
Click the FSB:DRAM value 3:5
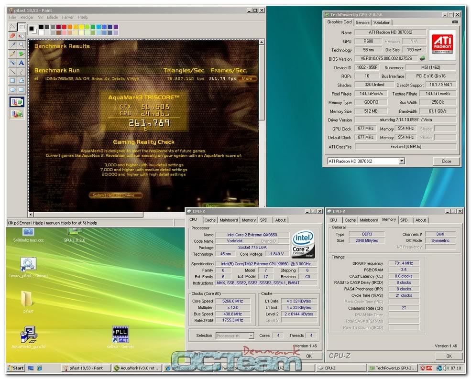[404, 270]
